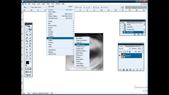The image size is (169, 95).
Task: Select the Brush tool
Action: (x=30, y=38)
